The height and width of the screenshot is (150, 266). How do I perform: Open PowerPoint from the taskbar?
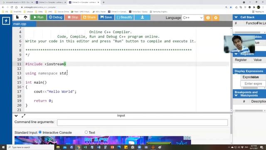112,147
